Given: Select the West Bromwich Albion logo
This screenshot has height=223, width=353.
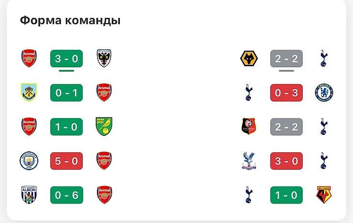Looking at the screenshot, I should [29, 194].
